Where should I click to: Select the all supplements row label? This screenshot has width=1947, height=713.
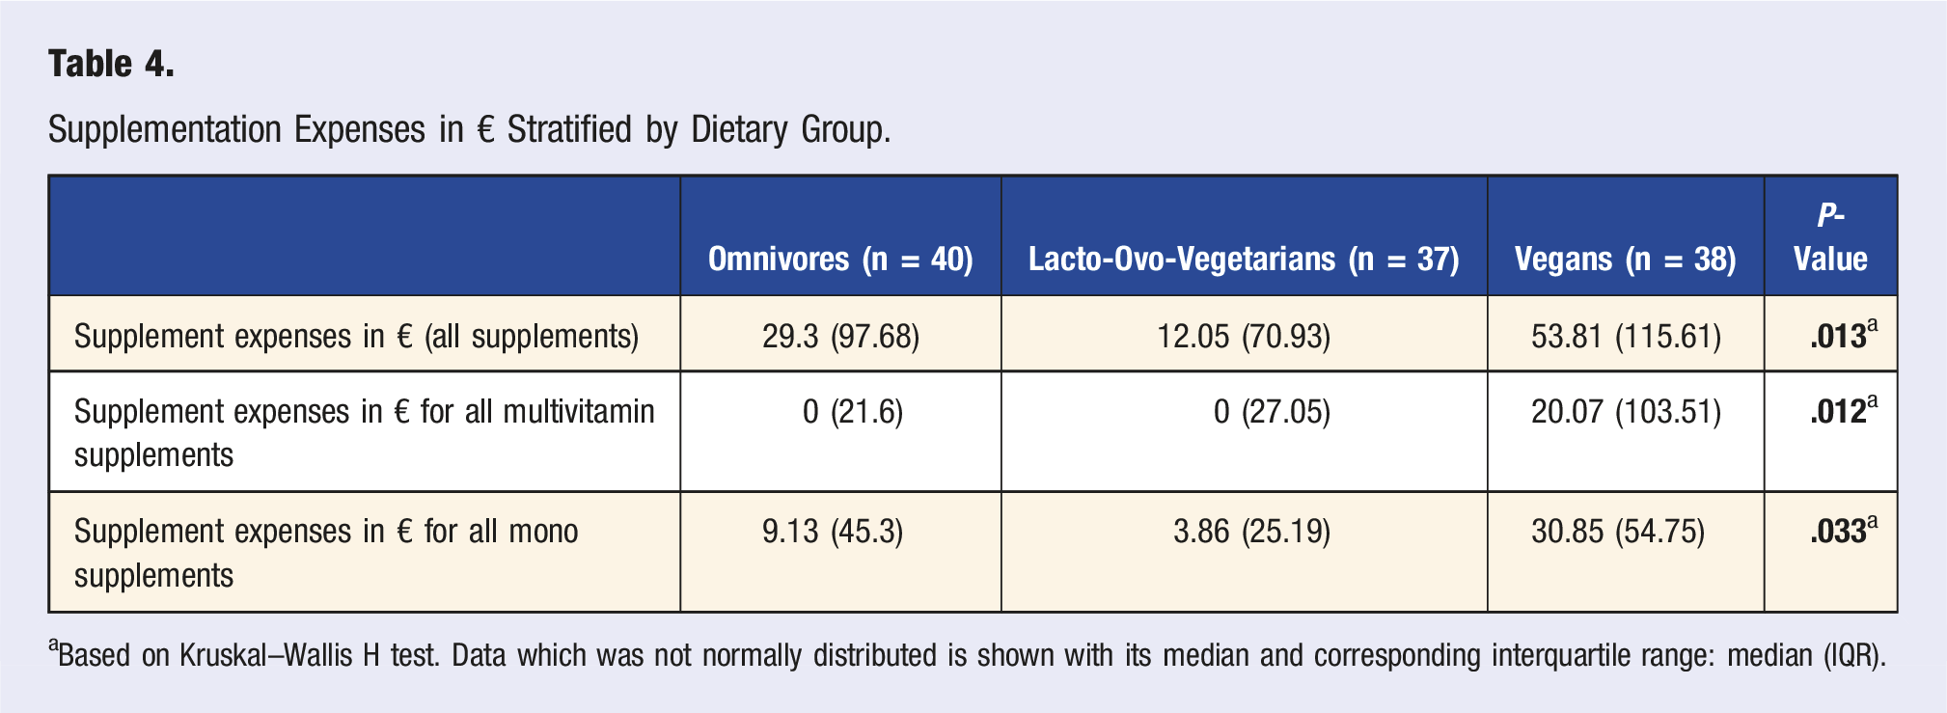tap(356, 336)
